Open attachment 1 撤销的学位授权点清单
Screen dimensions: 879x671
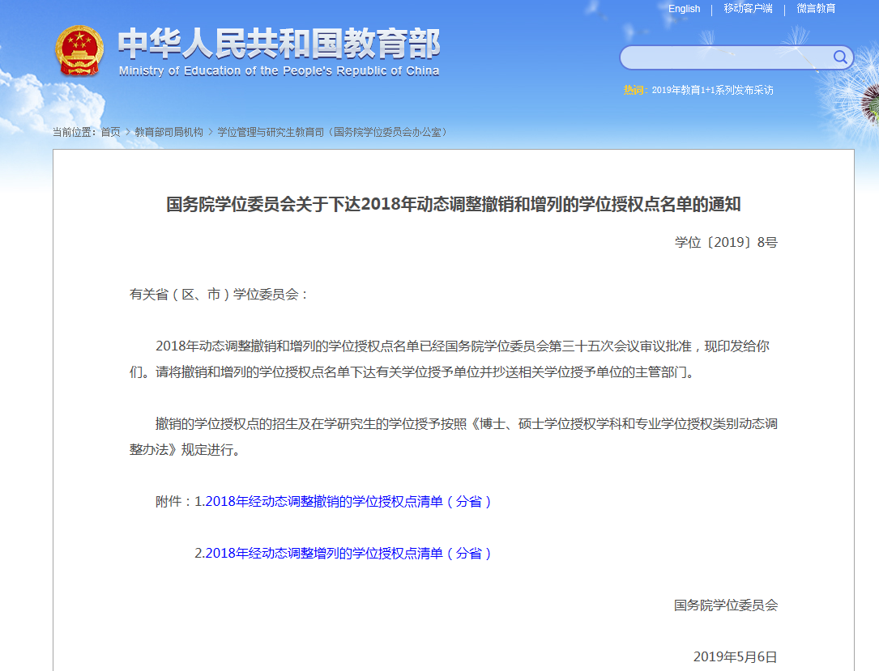click(x=348, y=502)
